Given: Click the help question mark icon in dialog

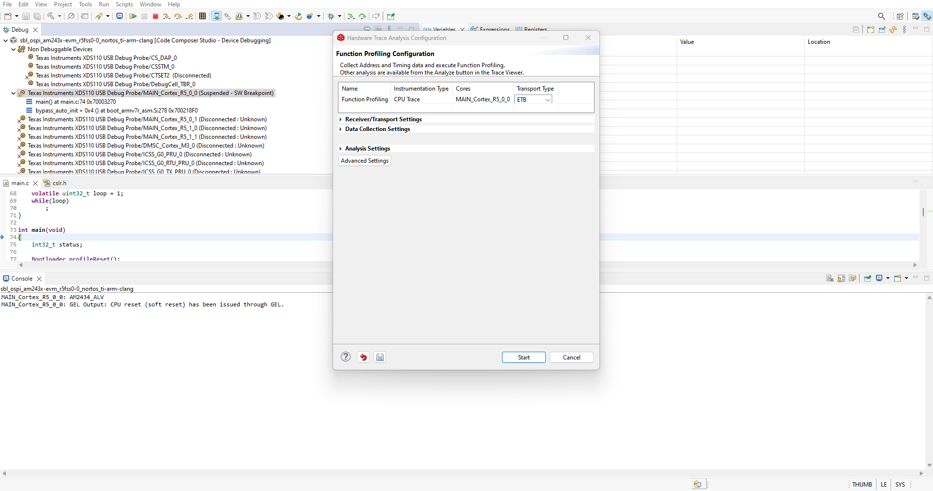Looking at the screenshot, I should pos(346,357).
